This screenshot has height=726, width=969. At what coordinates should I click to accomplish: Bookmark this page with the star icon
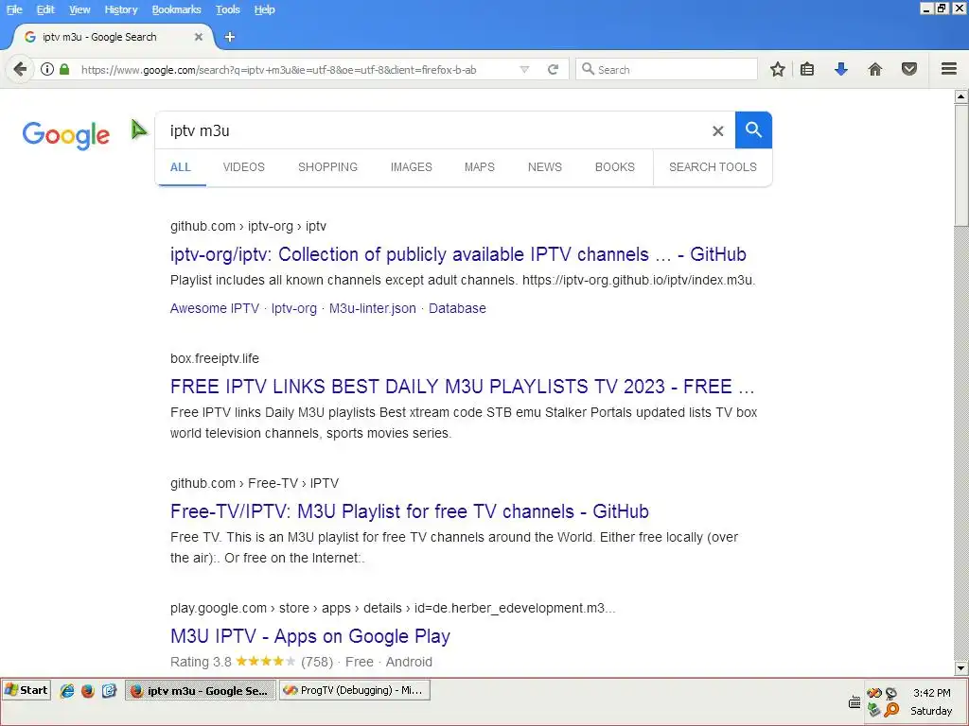(778, 69)
